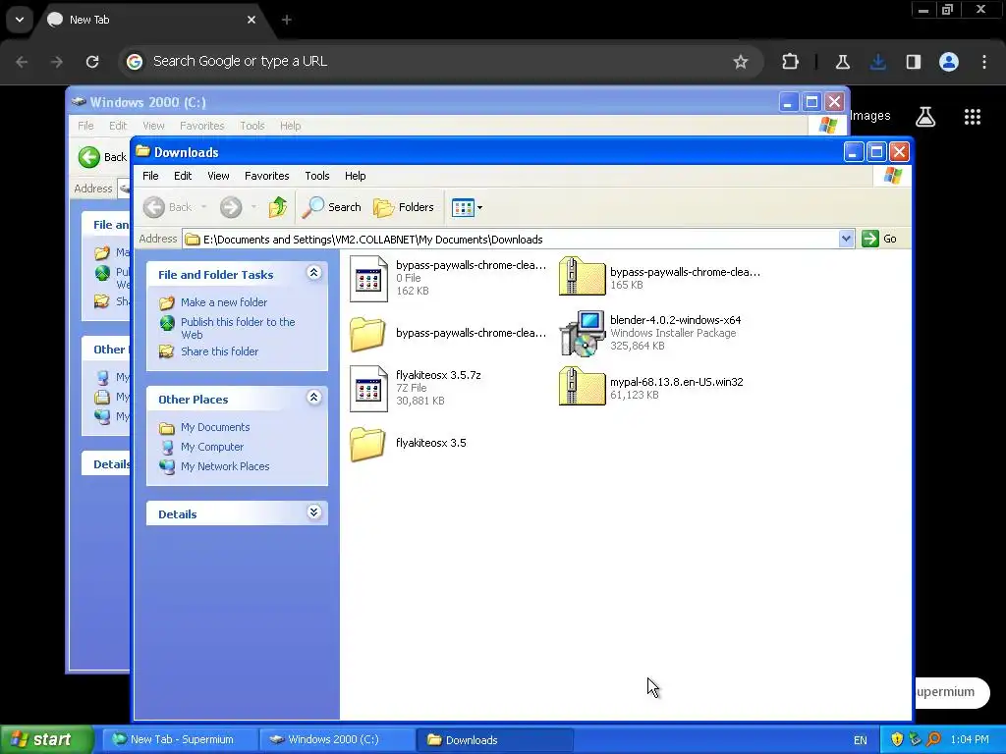Add a new browser tab
This screenshot has height=754, width=1006.
point(286,20)
